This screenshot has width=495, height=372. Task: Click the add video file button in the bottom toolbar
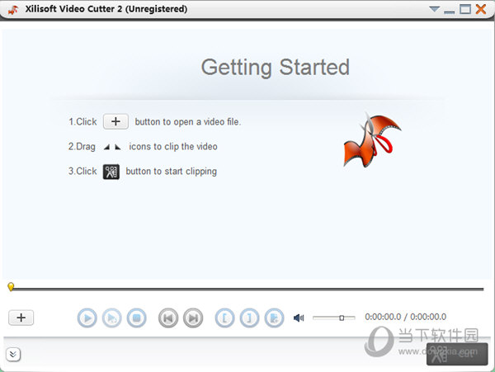pos(21,318)
